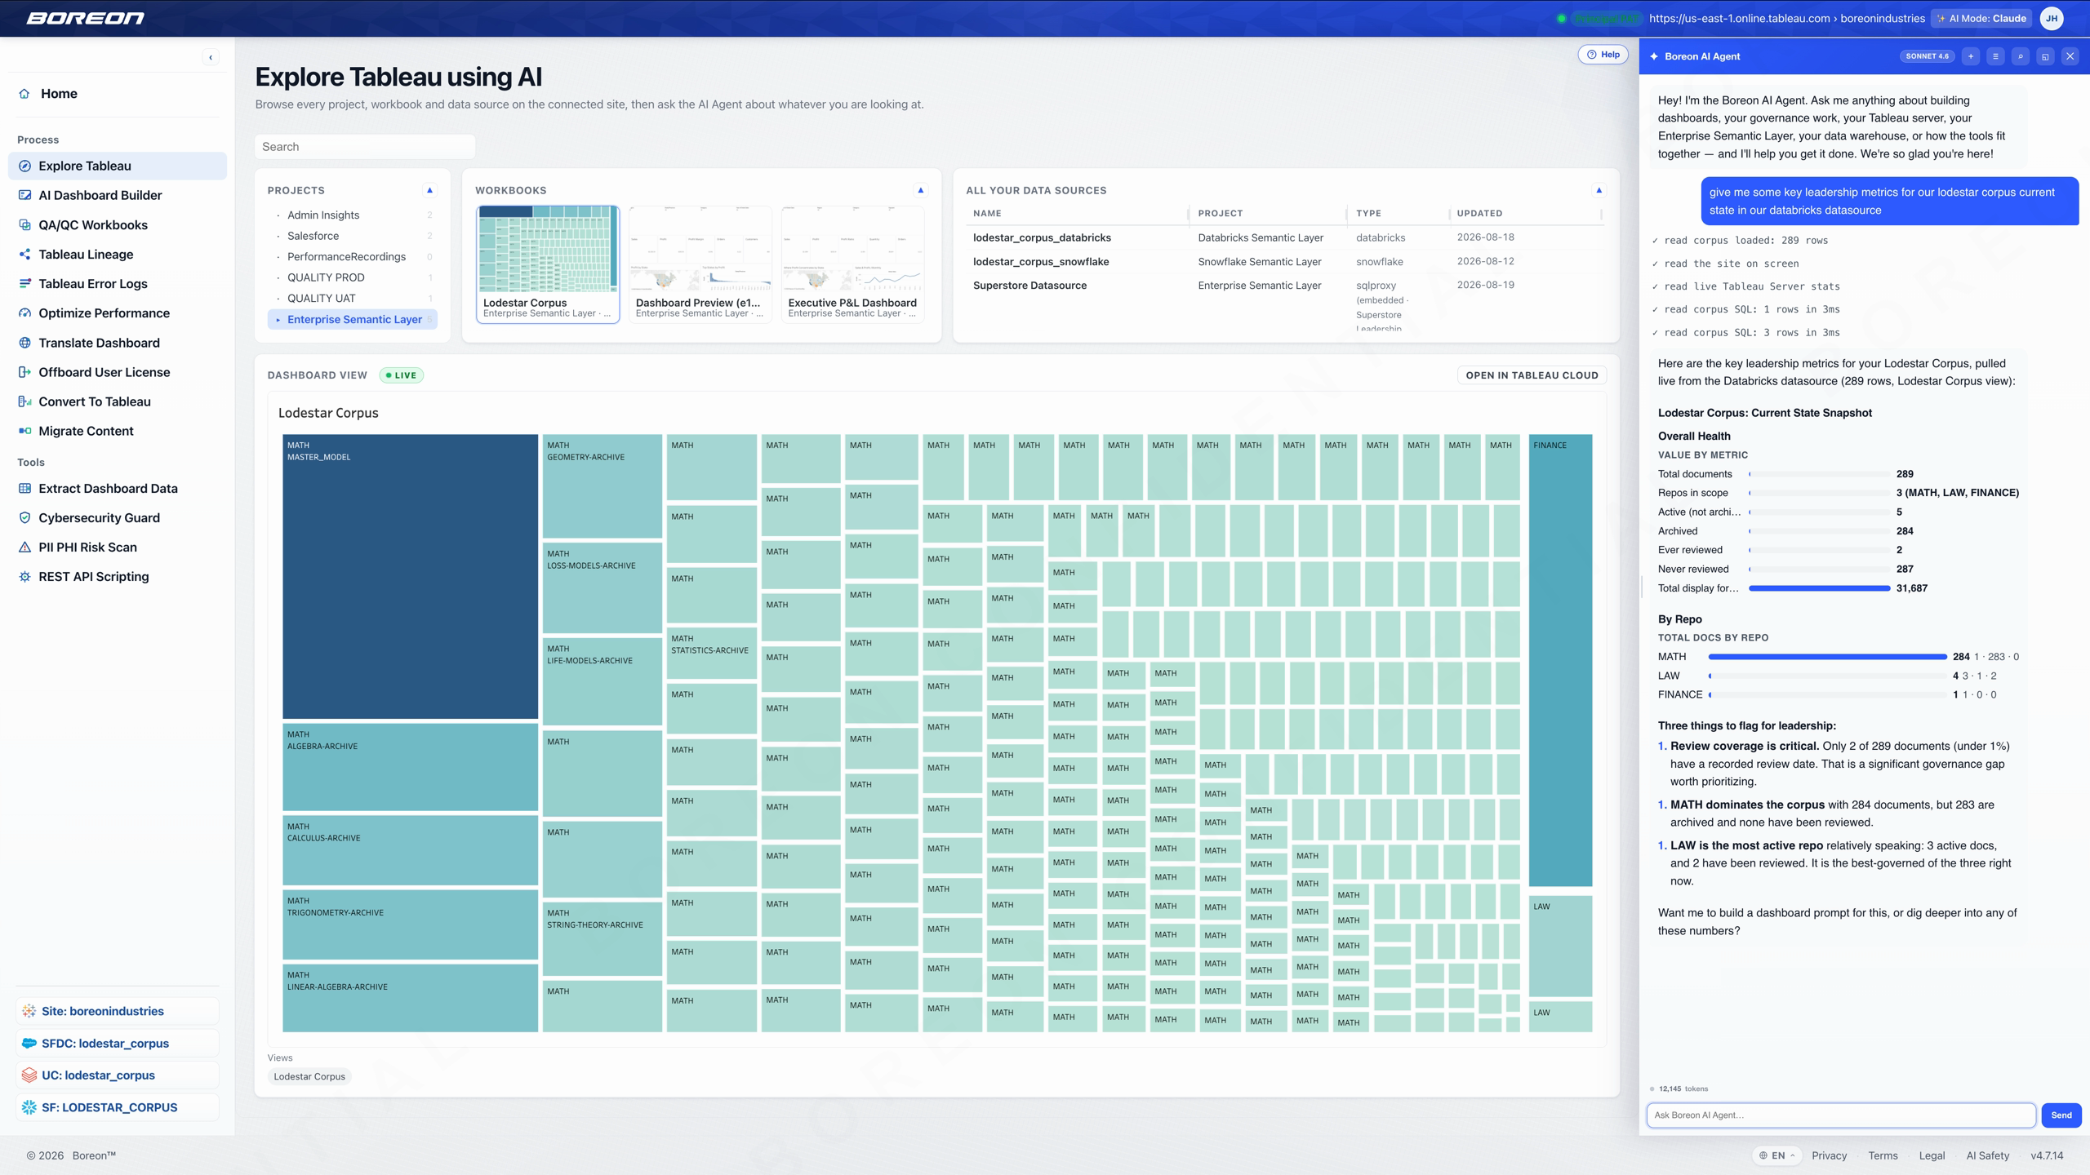This screenshot has width=2090, height=1175.
Task: Click the MATH MASTER_MODEL treemap tile
Action: click(410, 576)
